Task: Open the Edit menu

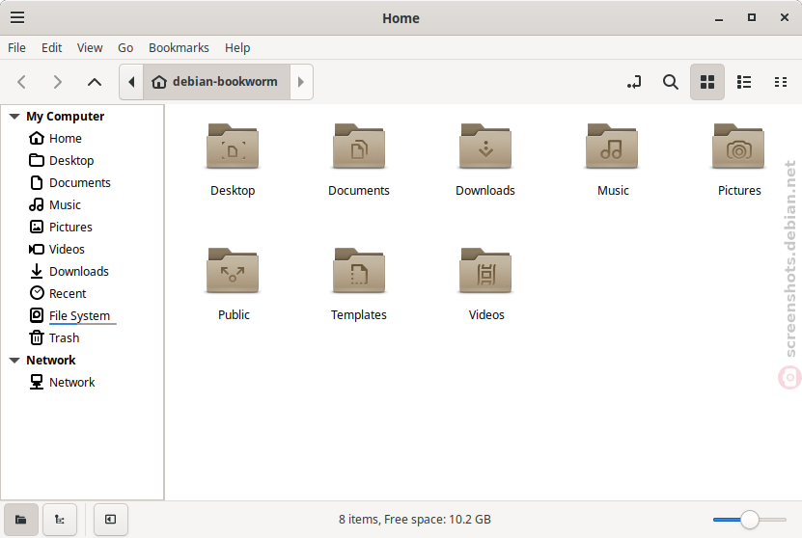Action: pyautogui.click(x=52, y=47)
